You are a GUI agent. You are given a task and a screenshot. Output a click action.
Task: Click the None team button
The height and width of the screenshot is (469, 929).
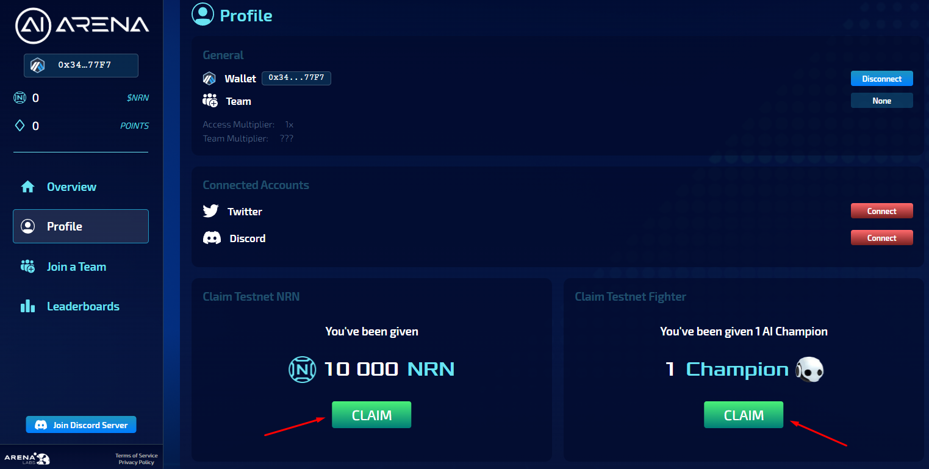pyautogui.click(x=882, y=101)
